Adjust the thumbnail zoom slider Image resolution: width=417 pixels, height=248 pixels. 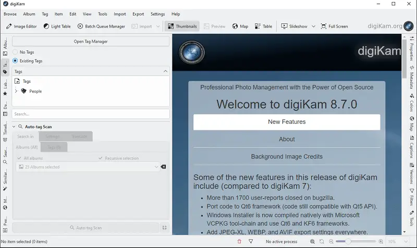[348, 242]
